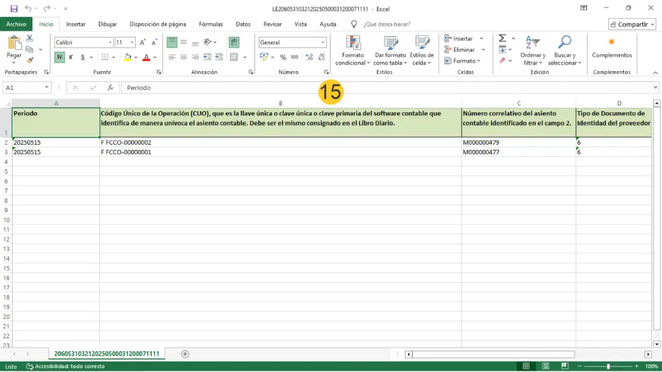Click the Compartir button
Image resolution: width=662 pixels, height=372 pixels.
coord(632,24)
